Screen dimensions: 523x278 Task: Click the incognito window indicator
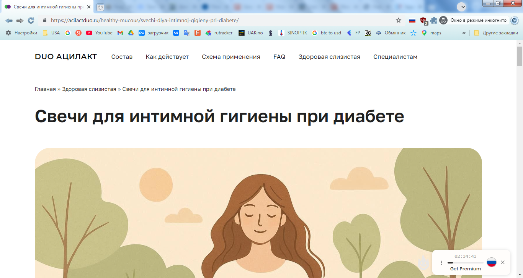474,20
